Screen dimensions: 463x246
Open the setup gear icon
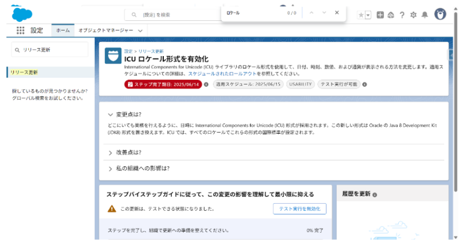(413, 15)
